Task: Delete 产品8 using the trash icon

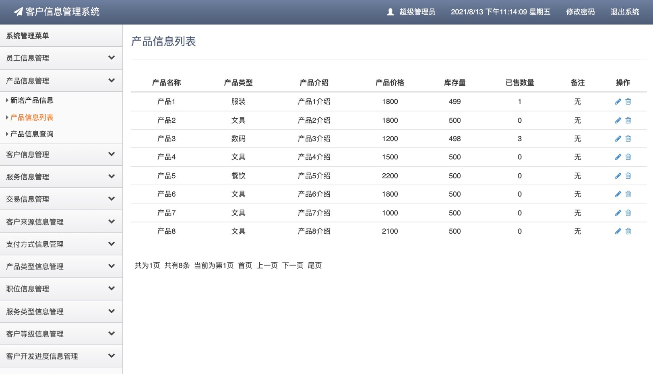Action: tap(628, 231)
